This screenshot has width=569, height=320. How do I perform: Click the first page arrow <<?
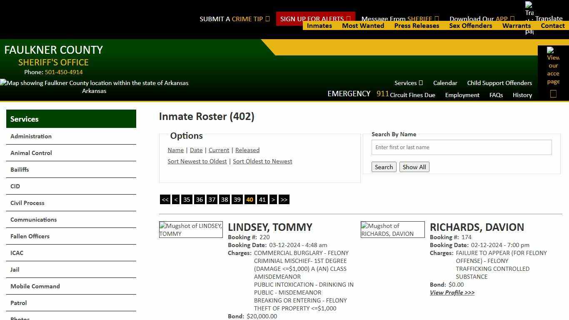pos(165,200)
